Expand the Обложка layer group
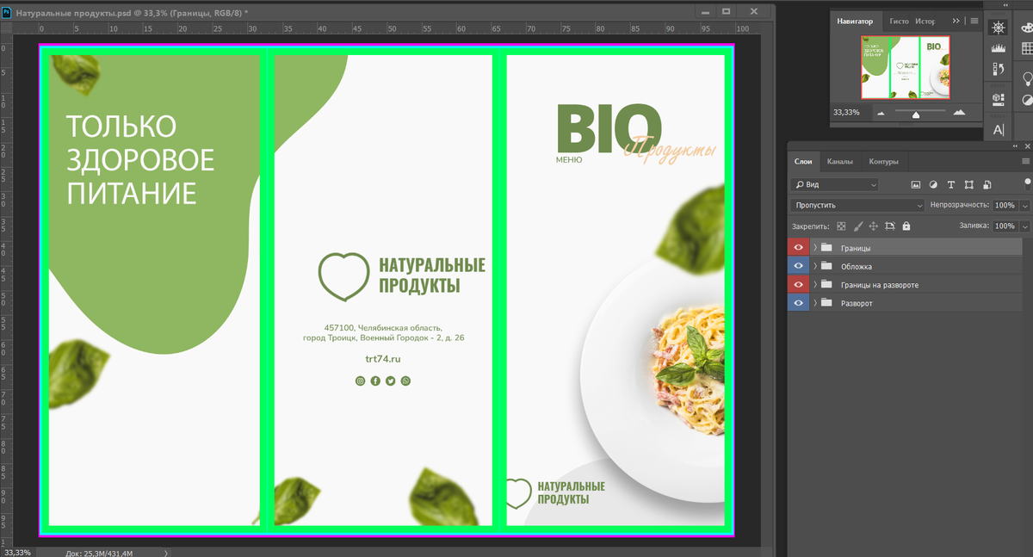The image size is (1033, 557). click(x=814, y=266)
